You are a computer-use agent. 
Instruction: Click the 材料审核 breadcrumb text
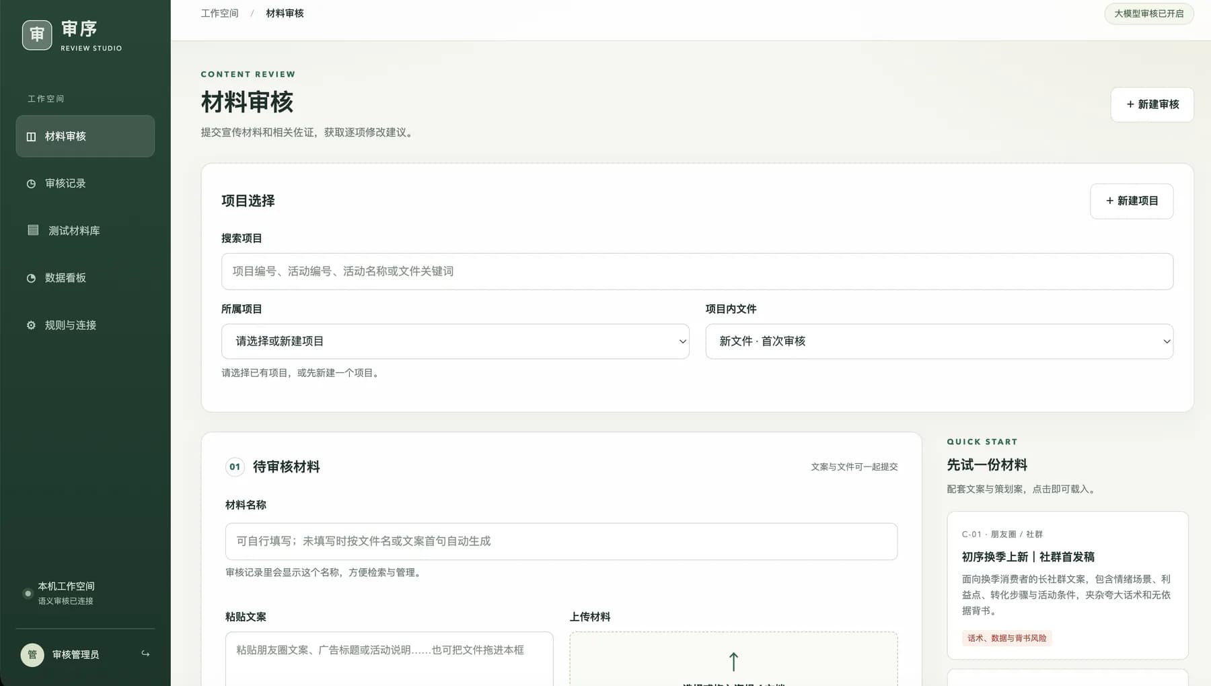tap(285, 13)
